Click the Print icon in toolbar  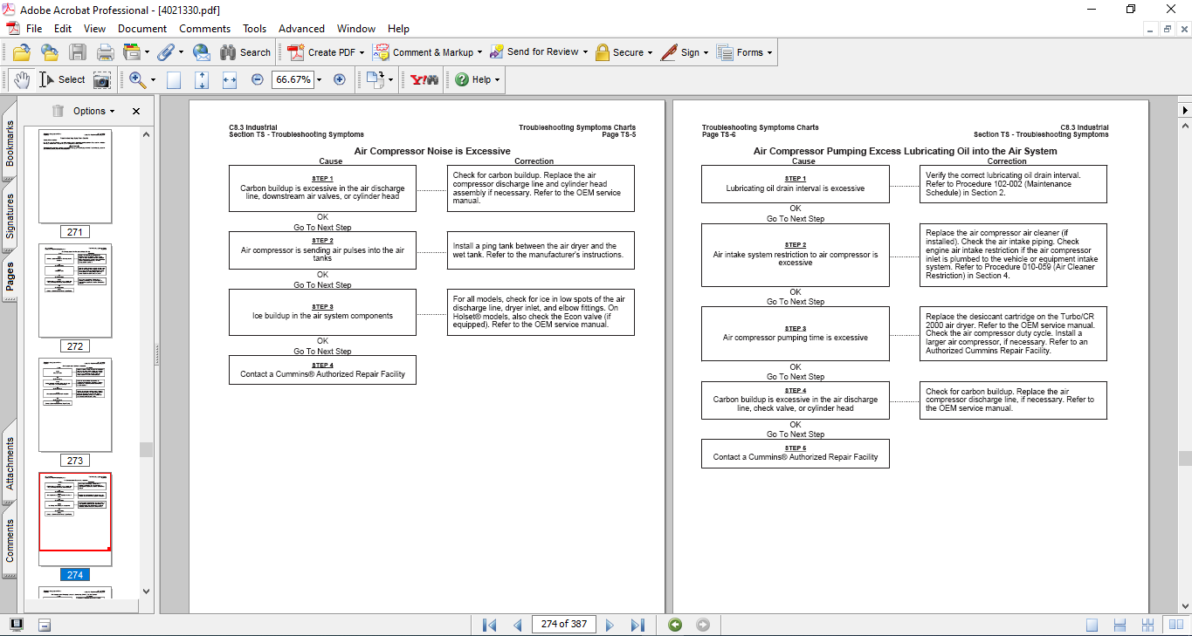(105, 52)
